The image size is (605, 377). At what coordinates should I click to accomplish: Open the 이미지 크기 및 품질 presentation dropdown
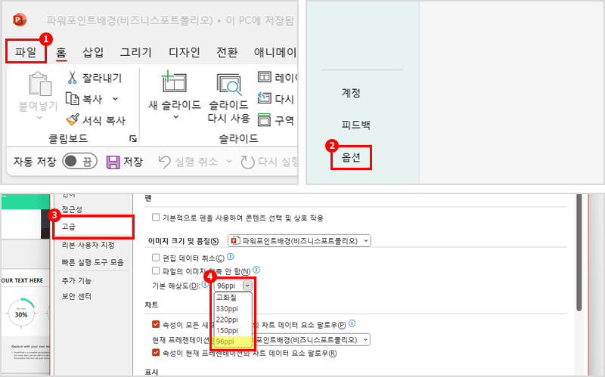click(x=299, y=241)
